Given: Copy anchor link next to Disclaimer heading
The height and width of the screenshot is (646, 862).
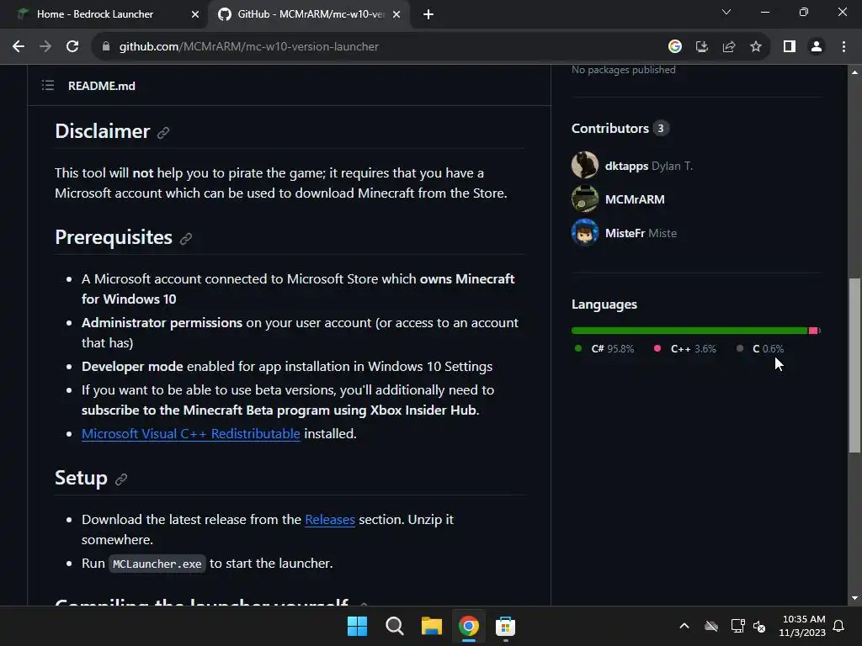Looking at the screenshot, I should click(163, 133).
